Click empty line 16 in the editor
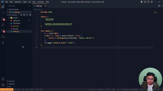163x91 pixels. [x=97, y=48]
